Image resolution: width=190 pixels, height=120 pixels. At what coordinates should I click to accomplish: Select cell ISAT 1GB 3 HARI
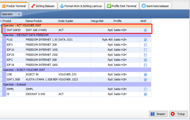(41, 30)
